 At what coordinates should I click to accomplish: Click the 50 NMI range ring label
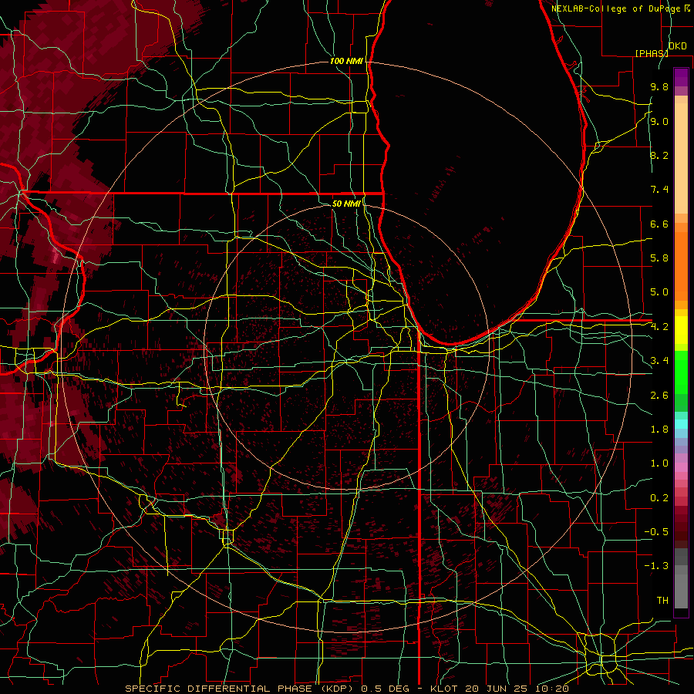click(346, 204)
